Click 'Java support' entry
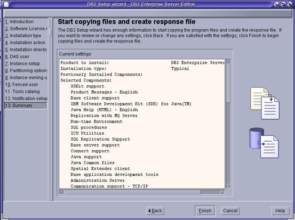Viewport: 295px width, 220px height. pos(86,157)
